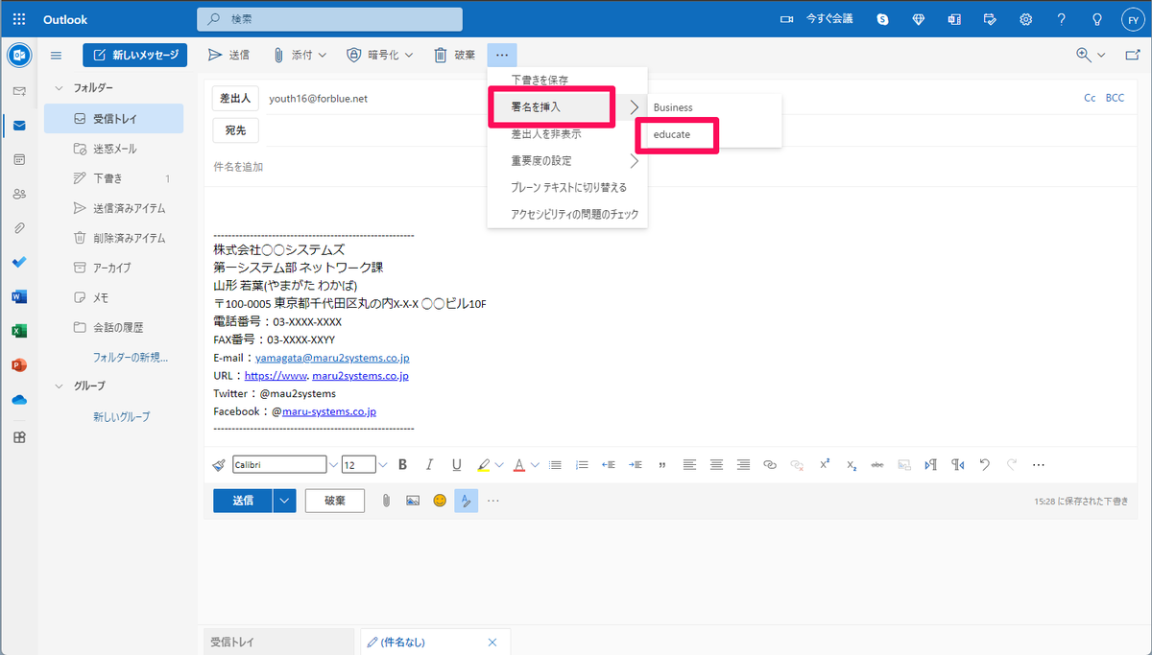The image size is (1152, 655).
Task: Apply bold formatting
Action: click(403, 465)
